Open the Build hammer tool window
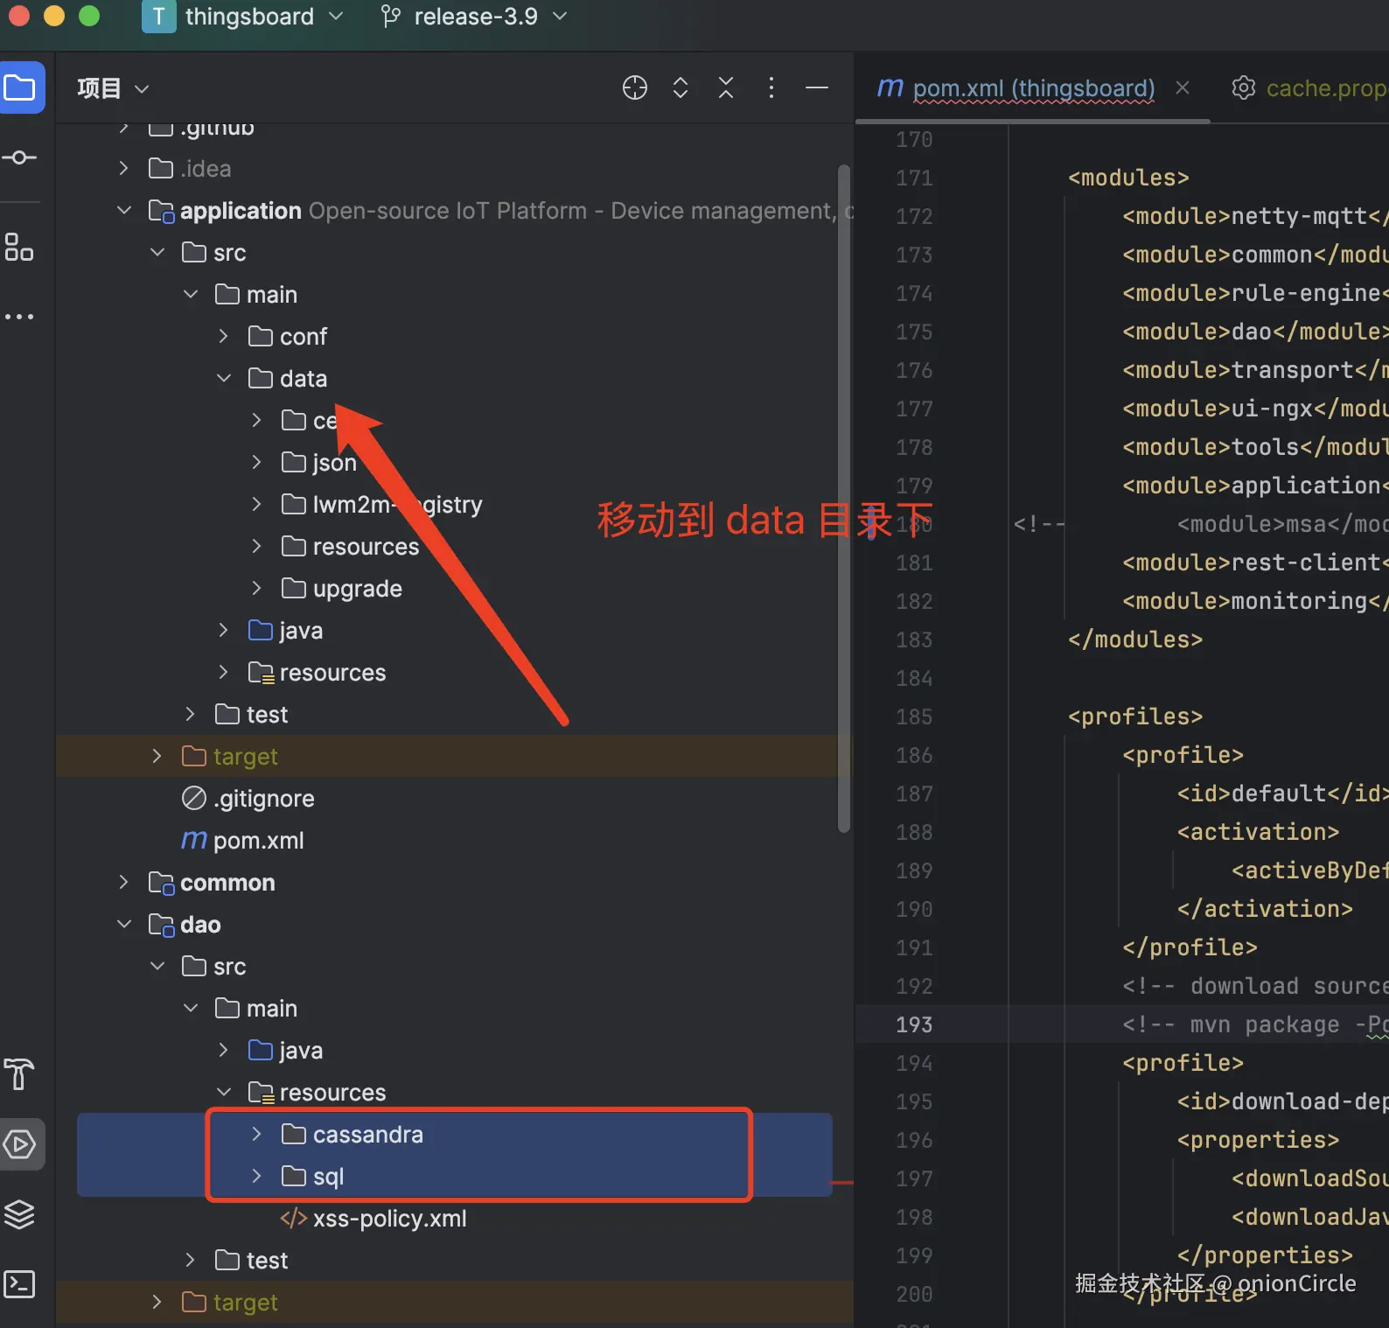 coord(19,1074)
